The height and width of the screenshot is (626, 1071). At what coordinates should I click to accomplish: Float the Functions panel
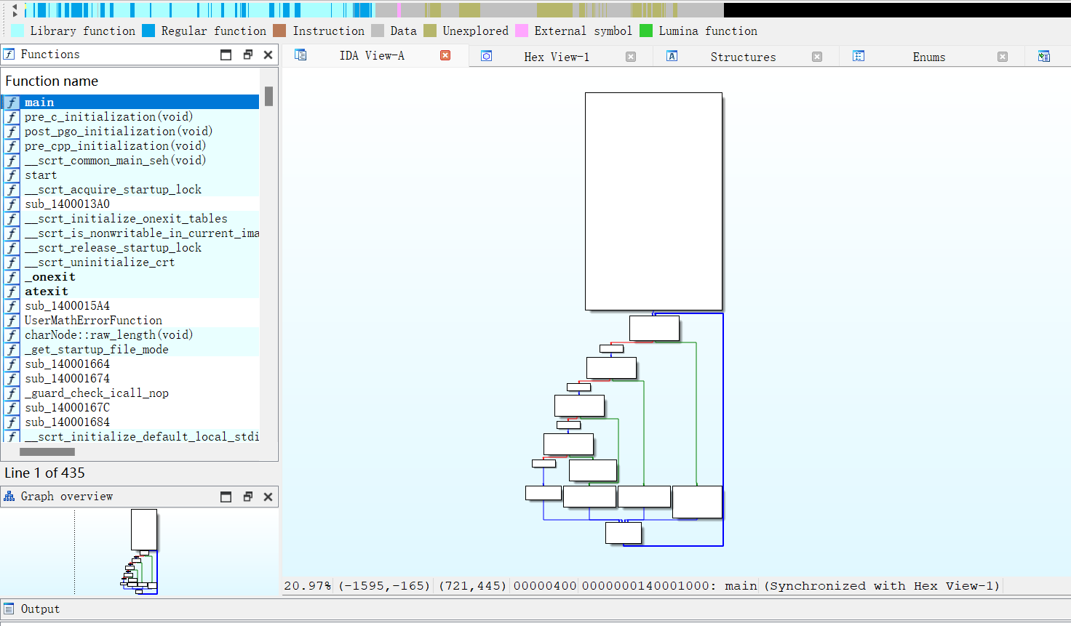click(247, 55)
